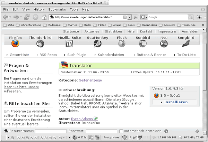
Task: Click the Flock product icon
Action: coord(122,44)
